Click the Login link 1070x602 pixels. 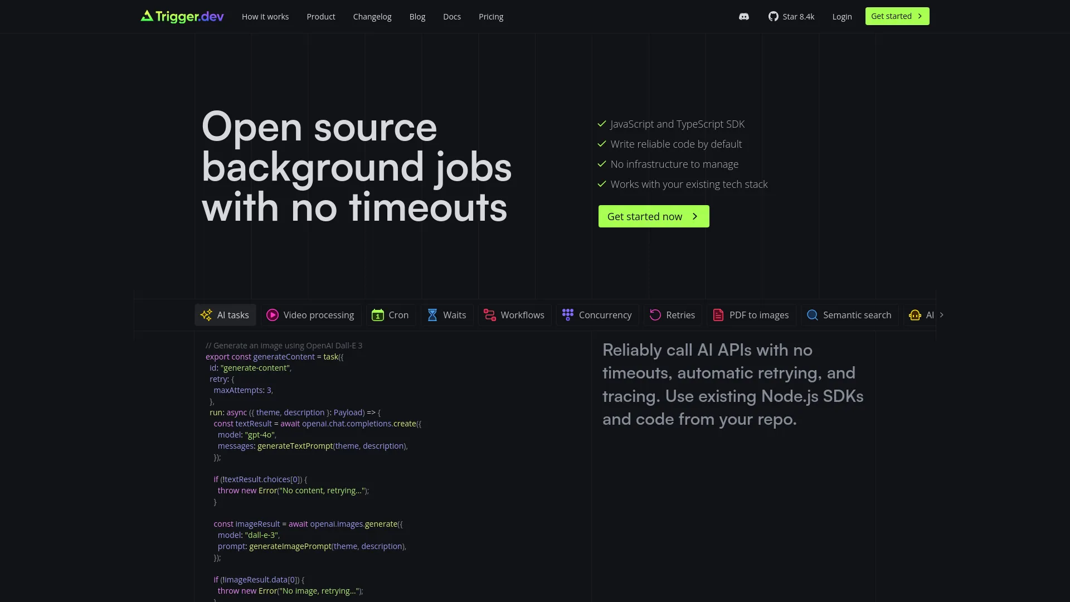842,17
